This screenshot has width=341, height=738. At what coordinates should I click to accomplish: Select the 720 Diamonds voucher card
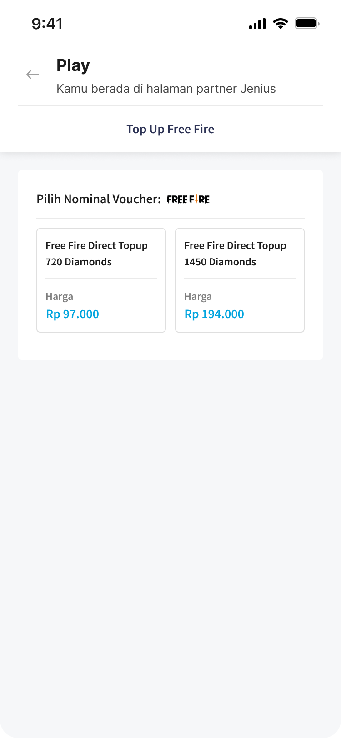point(101,280)
